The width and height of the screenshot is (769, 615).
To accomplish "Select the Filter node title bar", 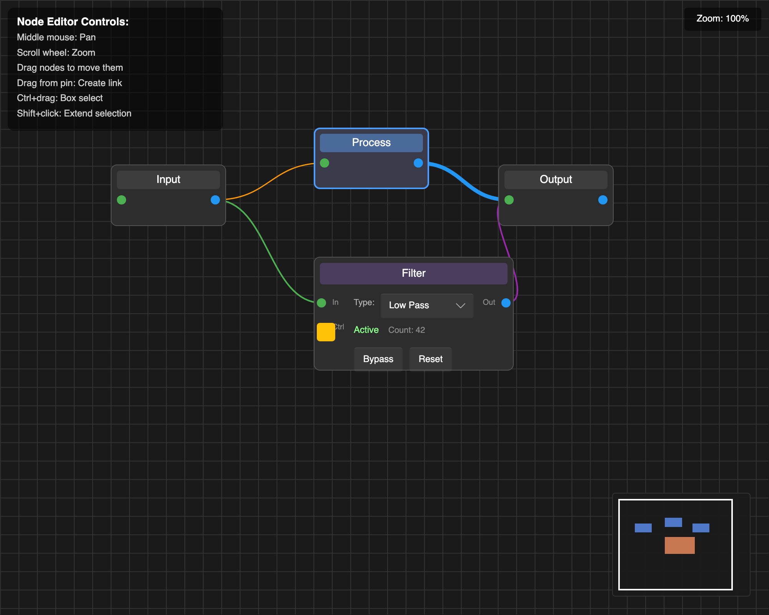I will click(x=414, y=273).
